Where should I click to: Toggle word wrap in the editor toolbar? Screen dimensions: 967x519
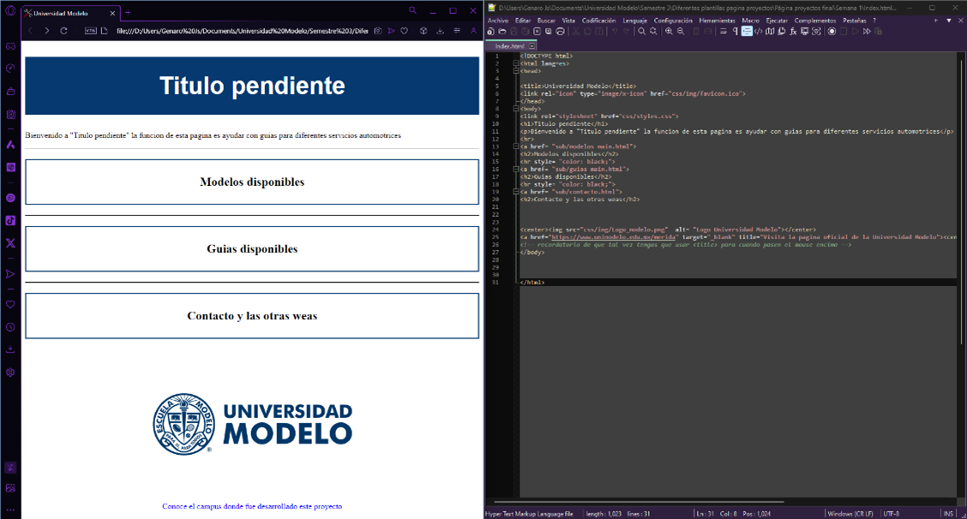click(x=723, y=32)
